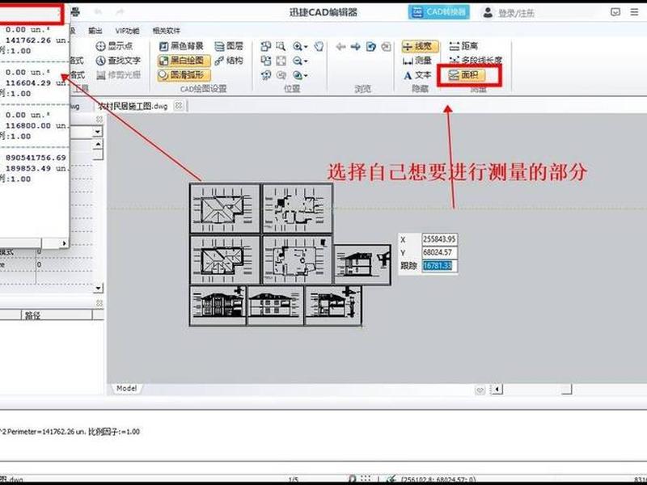The height and width of the screenshot is (485, 647).
Task: Click the fit-to-window icon in 位置 group
Action: pyautogui.click(x=281, y=61)
